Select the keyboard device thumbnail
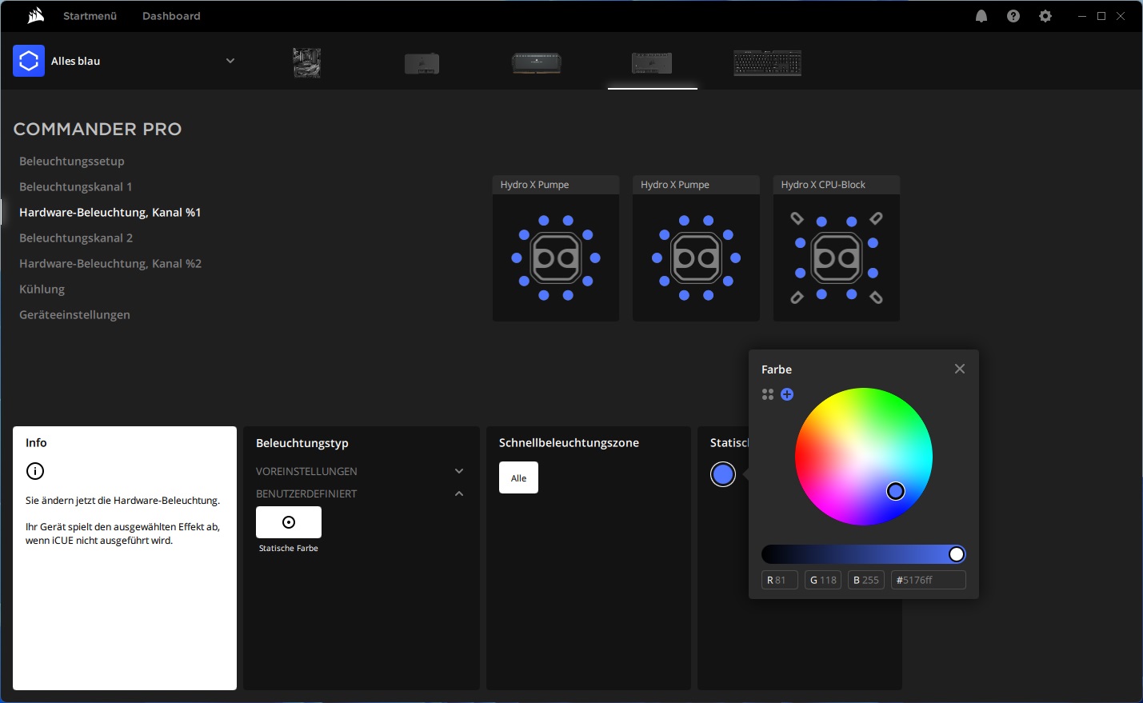 click(768, 63)
